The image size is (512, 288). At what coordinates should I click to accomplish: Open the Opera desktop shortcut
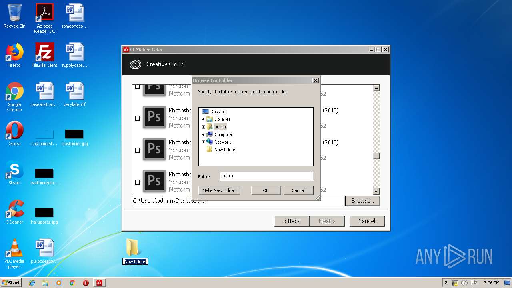(x=14, y=134)
